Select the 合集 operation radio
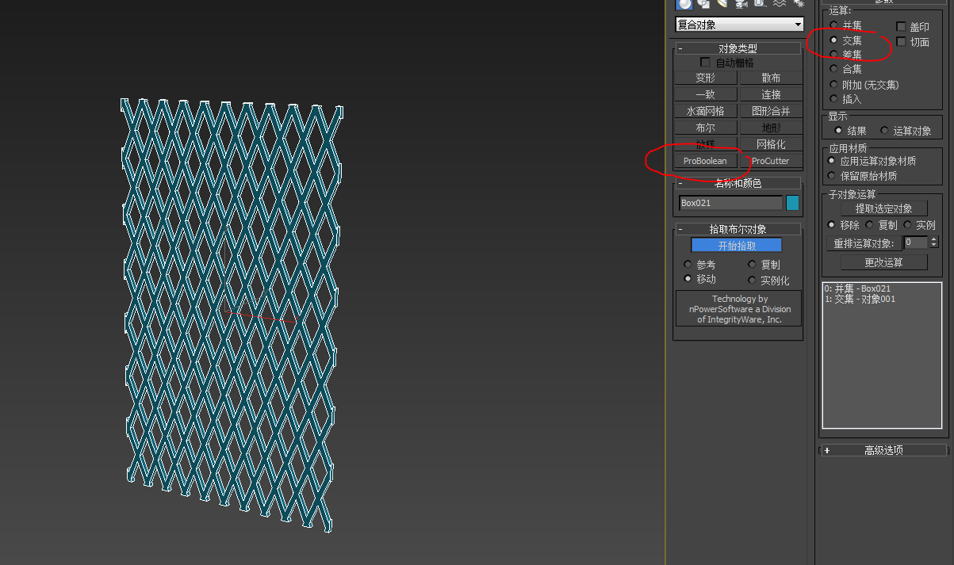954x565 pixels. pyautogui.click(x=833, y=69)
